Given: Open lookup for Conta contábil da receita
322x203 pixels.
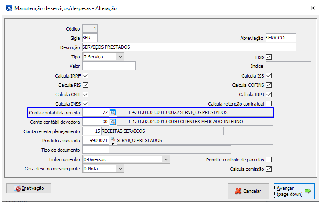Looking at the screenshot, I should point(113,113).
